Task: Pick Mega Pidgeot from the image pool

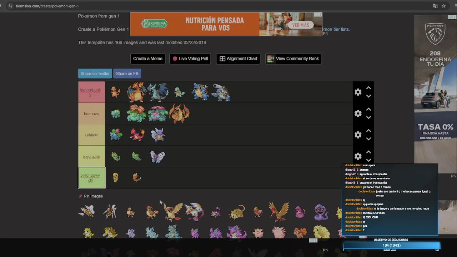Action: click(x=195, y=211)
